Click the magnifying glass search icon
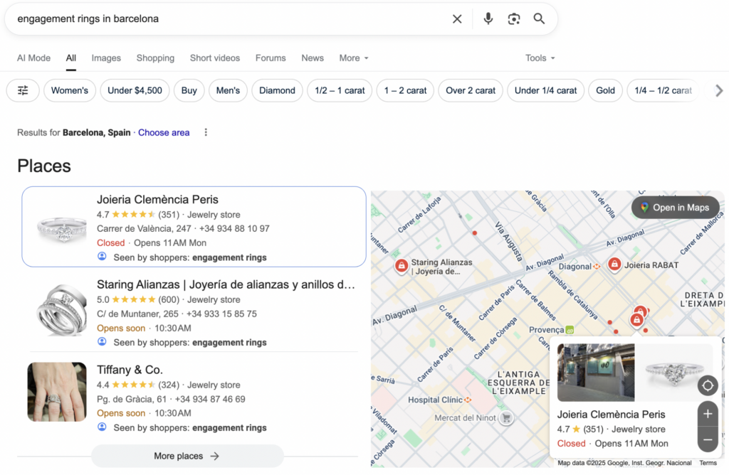Image resolution: width=729 pixels, height=475 pixels. [540, 19]
